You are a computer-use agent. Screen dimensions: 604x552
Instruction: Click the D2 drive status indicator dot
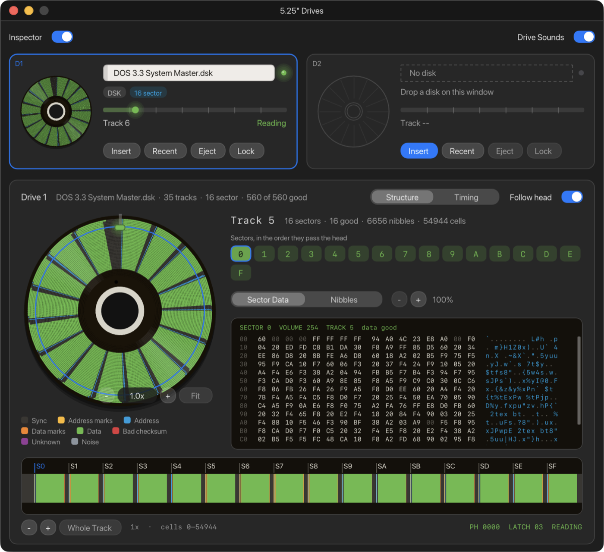tap(581, 73)
